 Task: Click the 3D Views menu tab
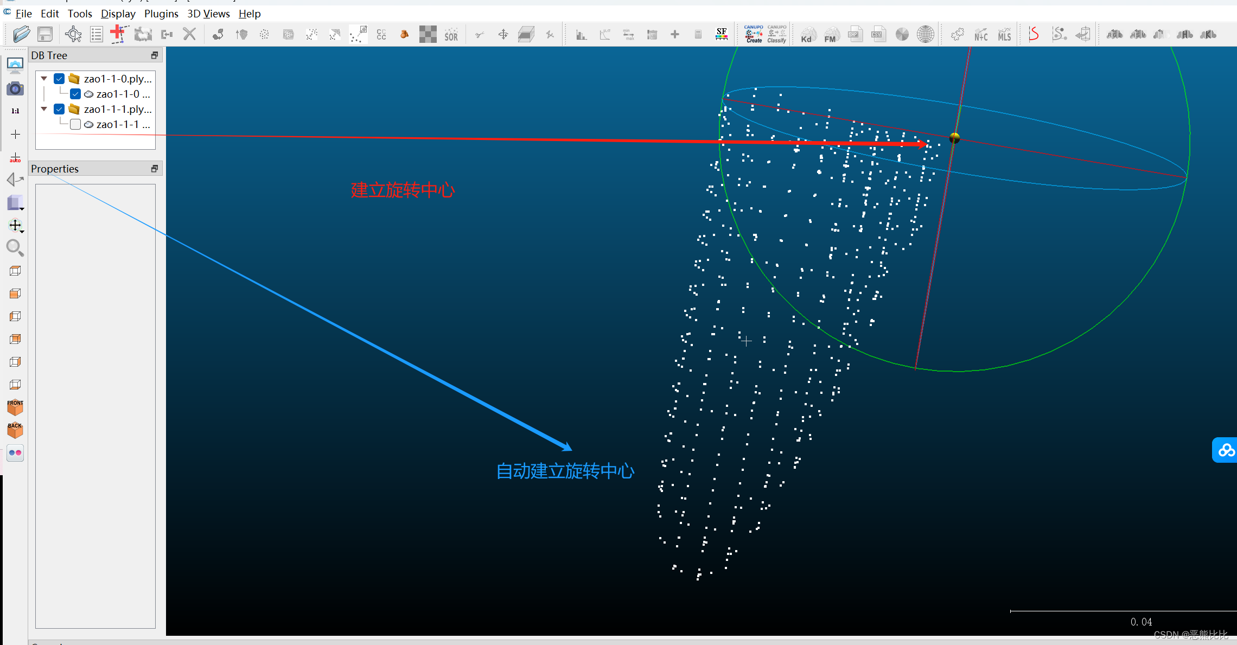click(x=208, y=14)
